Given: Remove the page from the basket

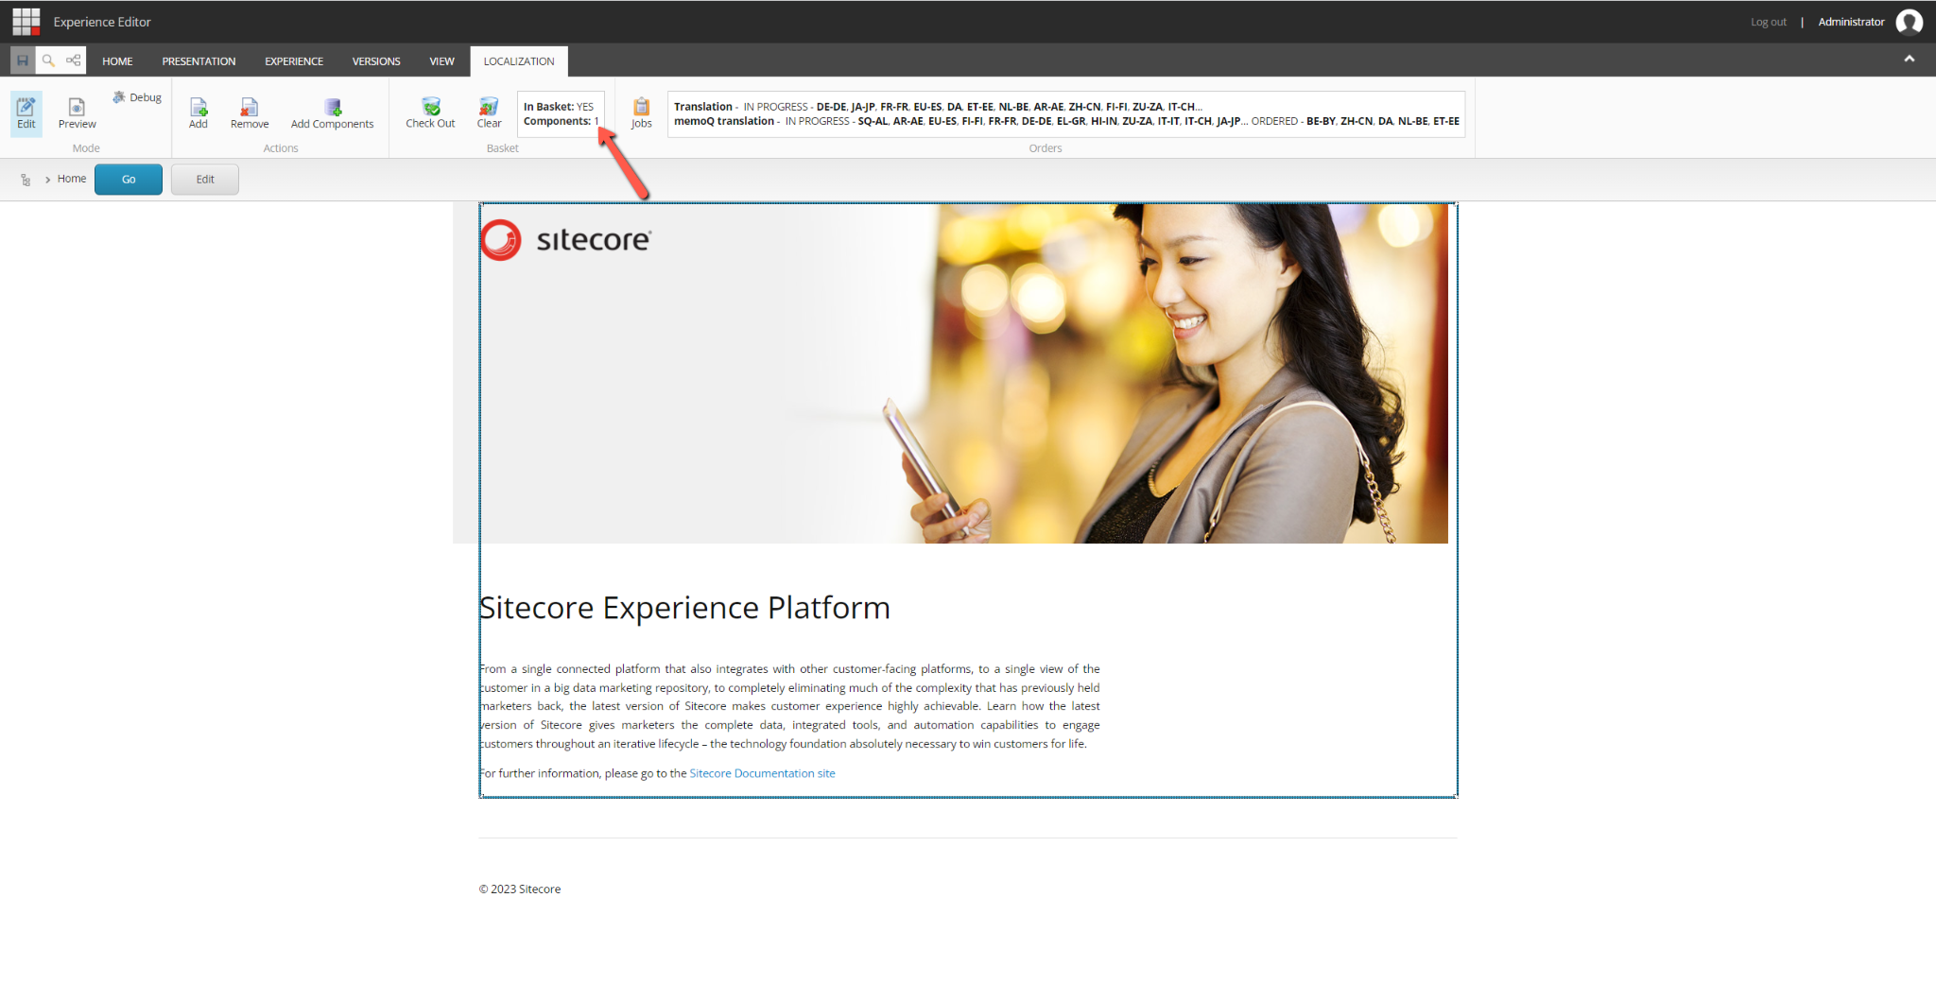Looking at the screenshot, I should [x=250, y=113].
